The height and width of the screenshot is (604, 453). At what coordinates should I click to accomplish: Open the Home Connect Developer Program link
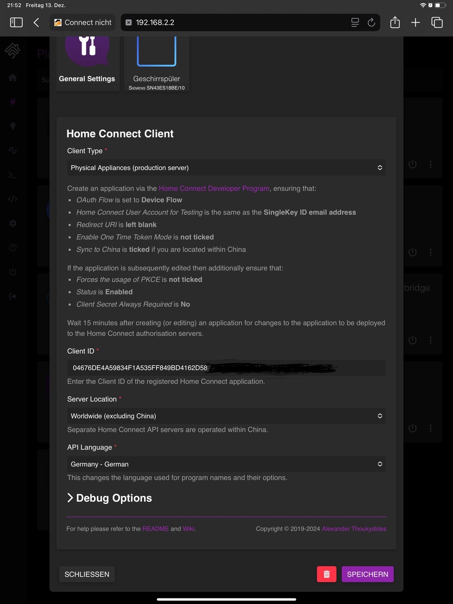214,189
